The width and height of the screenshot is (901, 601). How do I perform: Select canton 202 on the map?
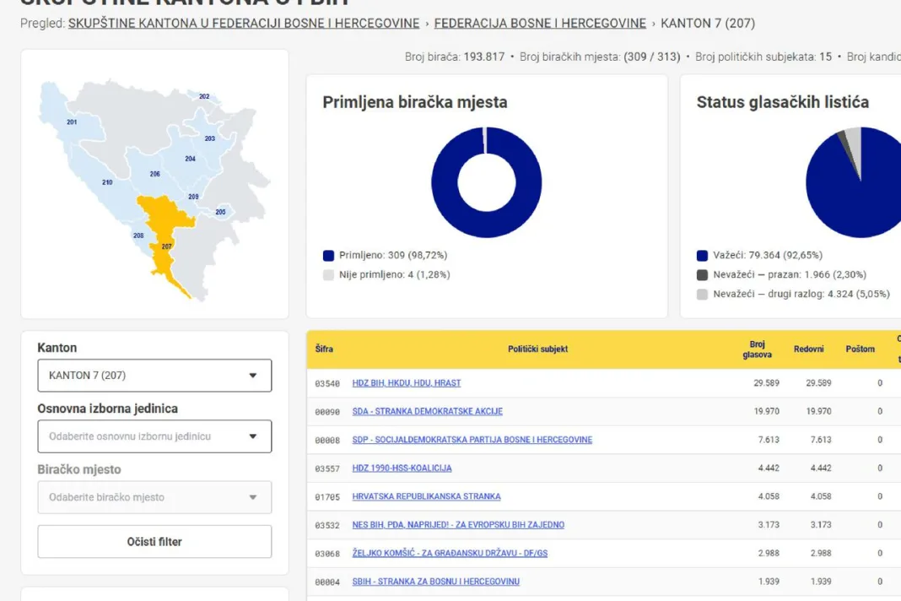204,96
